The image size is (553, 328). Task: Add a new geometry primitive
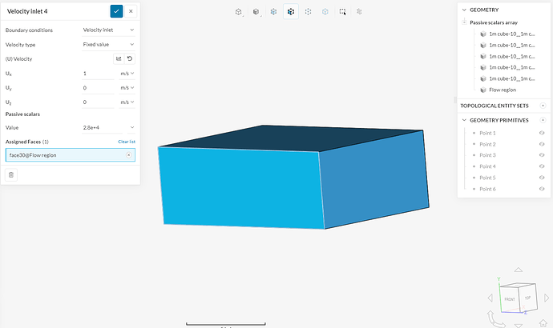point(543,120)
